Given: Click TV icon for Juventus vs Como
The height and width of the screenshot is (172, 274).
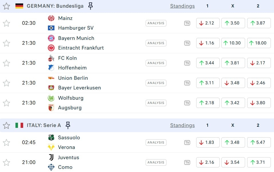Looking at the screenshot, I should pos(187,162).
